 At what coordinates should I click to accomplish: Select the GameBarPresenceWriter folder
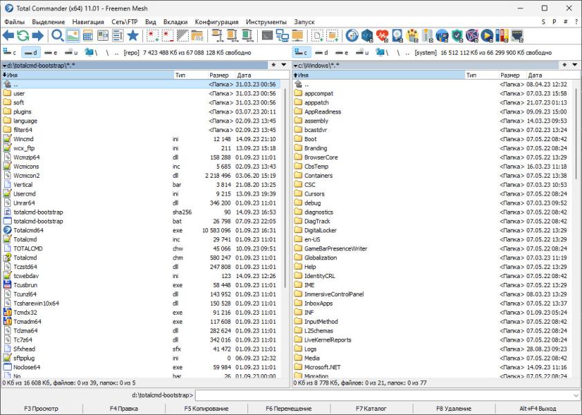pos(433,248)
